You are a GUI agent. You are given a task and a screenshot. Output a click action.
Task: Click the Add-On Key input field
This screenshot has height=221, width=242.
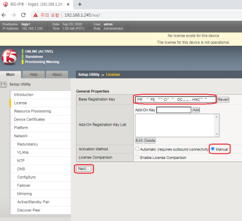[x=173, y=110]
